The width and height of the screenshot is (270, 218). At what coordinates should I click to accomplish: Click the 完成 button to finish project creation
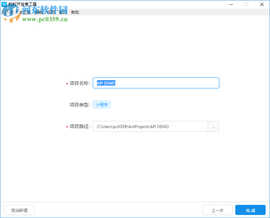(250, 210)
